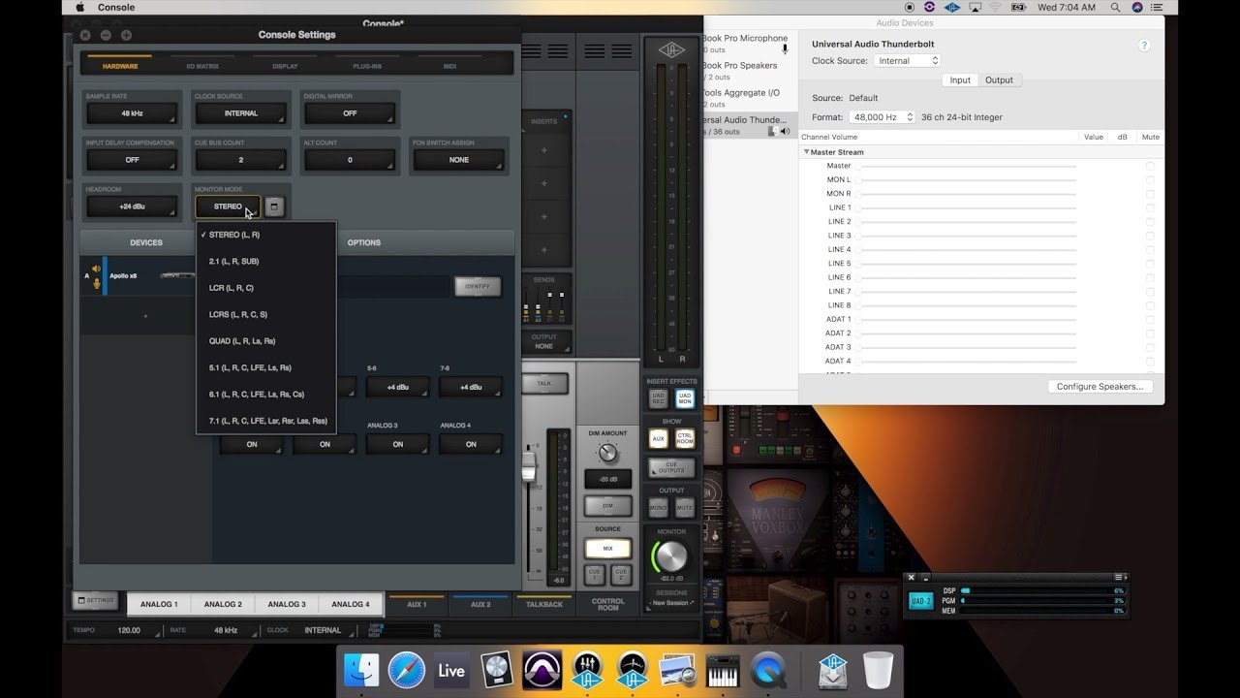The width and height of the screenshot is (1240, 698).
Task: Open the Digital Mirror OFF dropdown
Action: pos(350,113)
